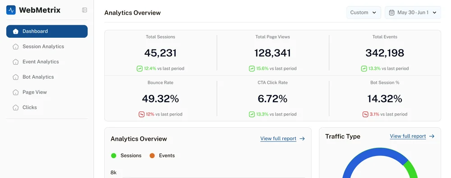The image size is (451, 178).
Task: Click the 3.1% vs last period text
Action: (x=389, y=114)
